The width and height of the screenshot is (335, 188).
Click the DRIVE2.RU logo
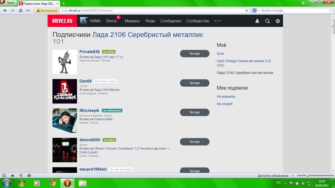tap(62, 21)
